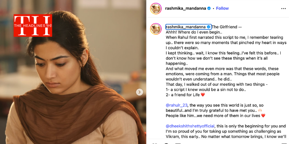The height and width of the screenshot is (144, 289).
Task: Click the profile avatar in the post header
Action: click(156, 8)
